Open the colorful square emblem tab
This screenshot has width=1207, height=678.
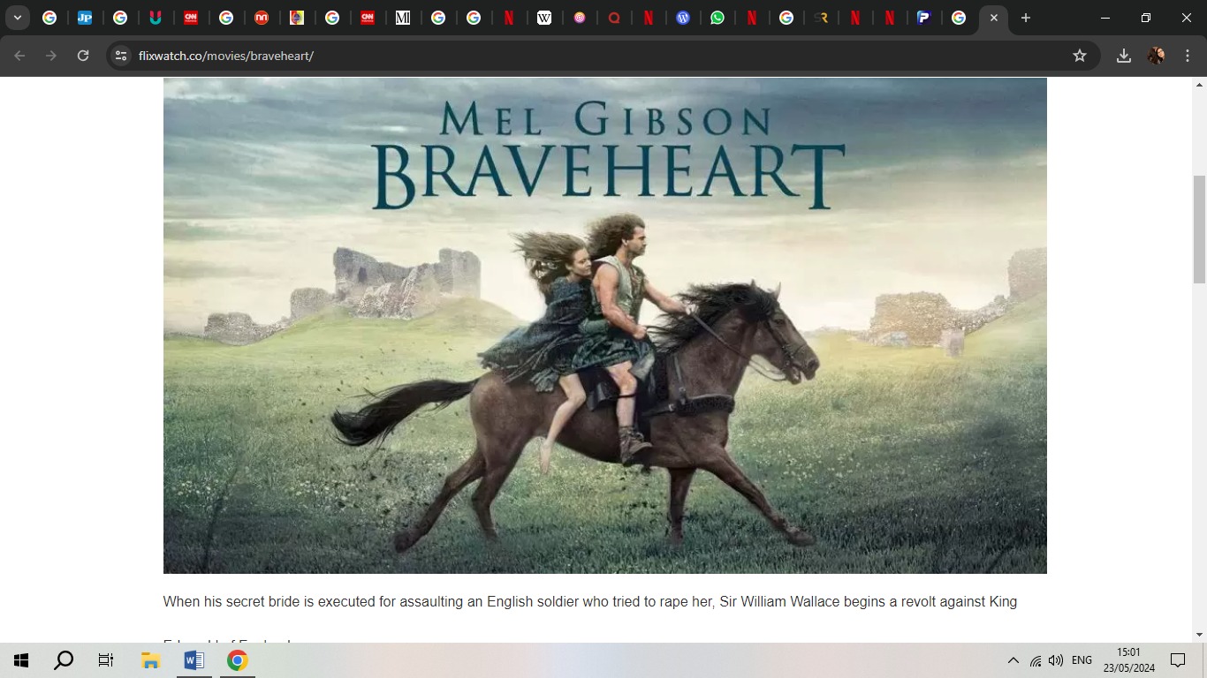point(297,18)
